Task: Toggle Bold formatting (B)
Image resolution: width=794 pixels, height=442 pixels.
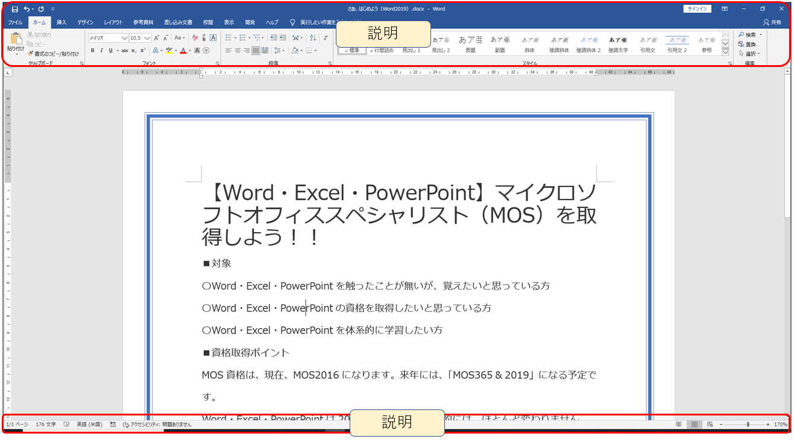Action: [93, 51]
